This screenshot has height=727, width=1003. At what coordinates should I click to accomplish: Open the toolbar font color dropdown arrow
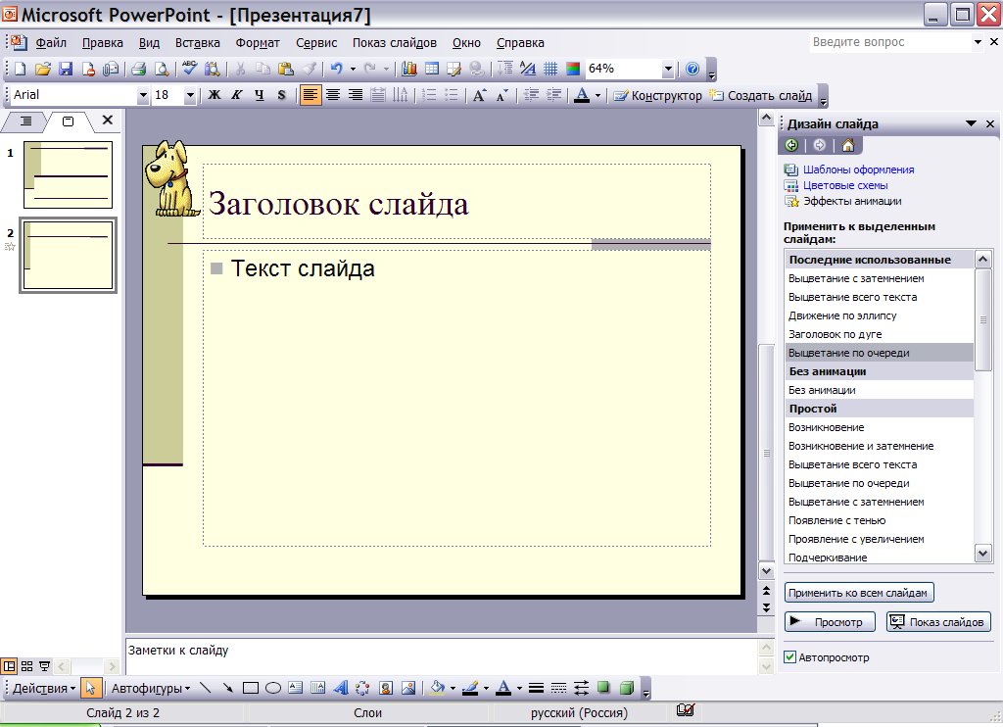click(598, 95)
